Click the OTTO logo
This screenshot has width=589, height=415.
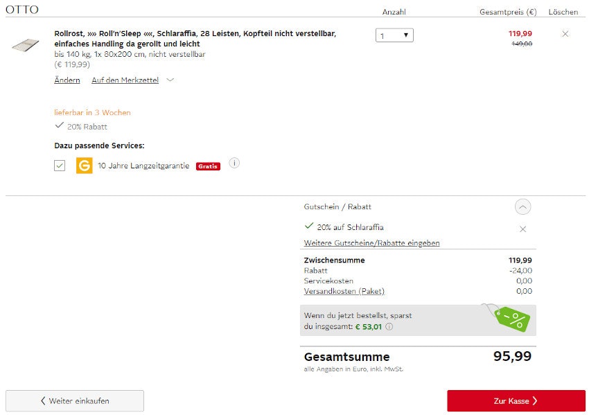[22, 10]
